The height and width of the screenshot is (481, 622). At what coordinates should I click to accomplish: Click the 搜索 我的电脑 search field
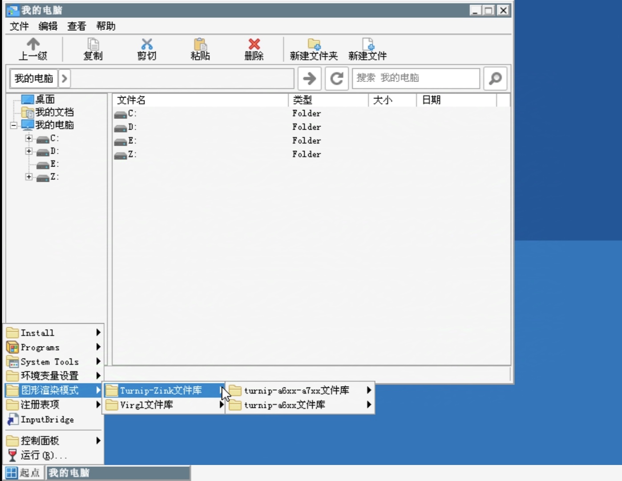pyautogui.click(x=416, y=78)
